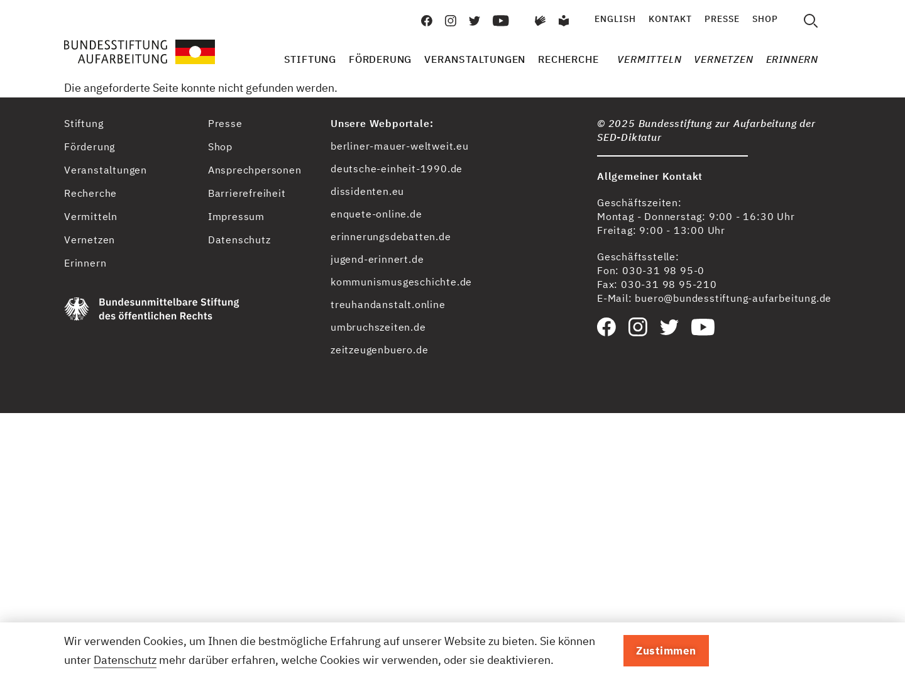This screenshot has height=679, width=905.
Task: Open footer Vermitteln link
Action: 90,216
